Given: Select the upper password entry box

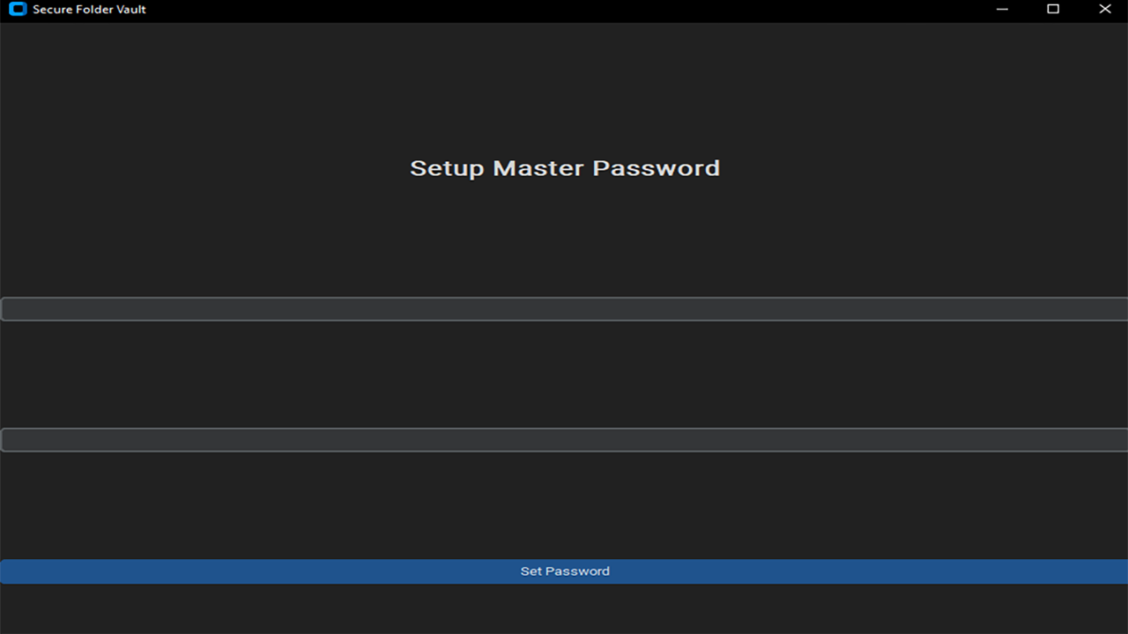Looking at the screenshot, I should click(564, 309).
